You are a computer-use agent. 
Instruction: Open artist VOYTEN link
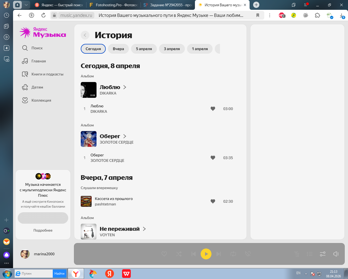tap(107, 235)
